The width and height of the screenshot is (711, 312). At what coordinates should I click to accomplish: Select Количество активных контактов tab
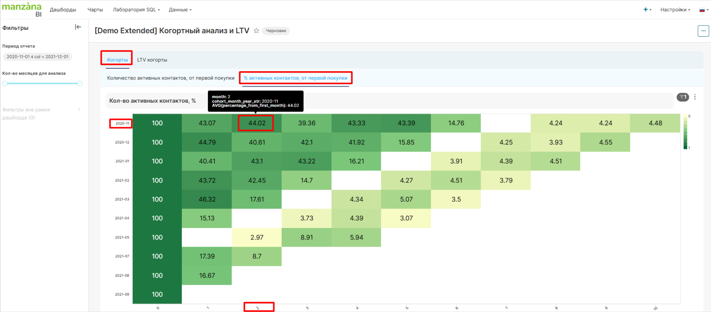pyautogui.click(x=171, y=78)
